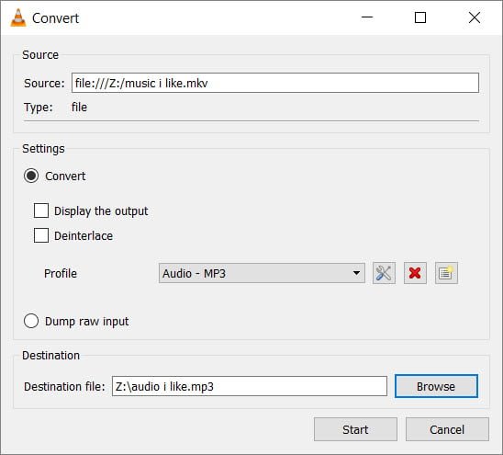
Task: Open the Audio - MP3 profile dropdown
Action: [x=262, y=273]
